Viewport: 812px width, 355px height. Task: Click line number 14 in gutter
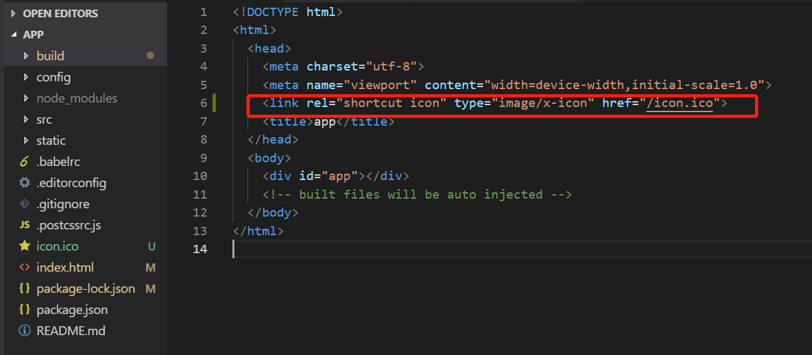pos(200,249)
